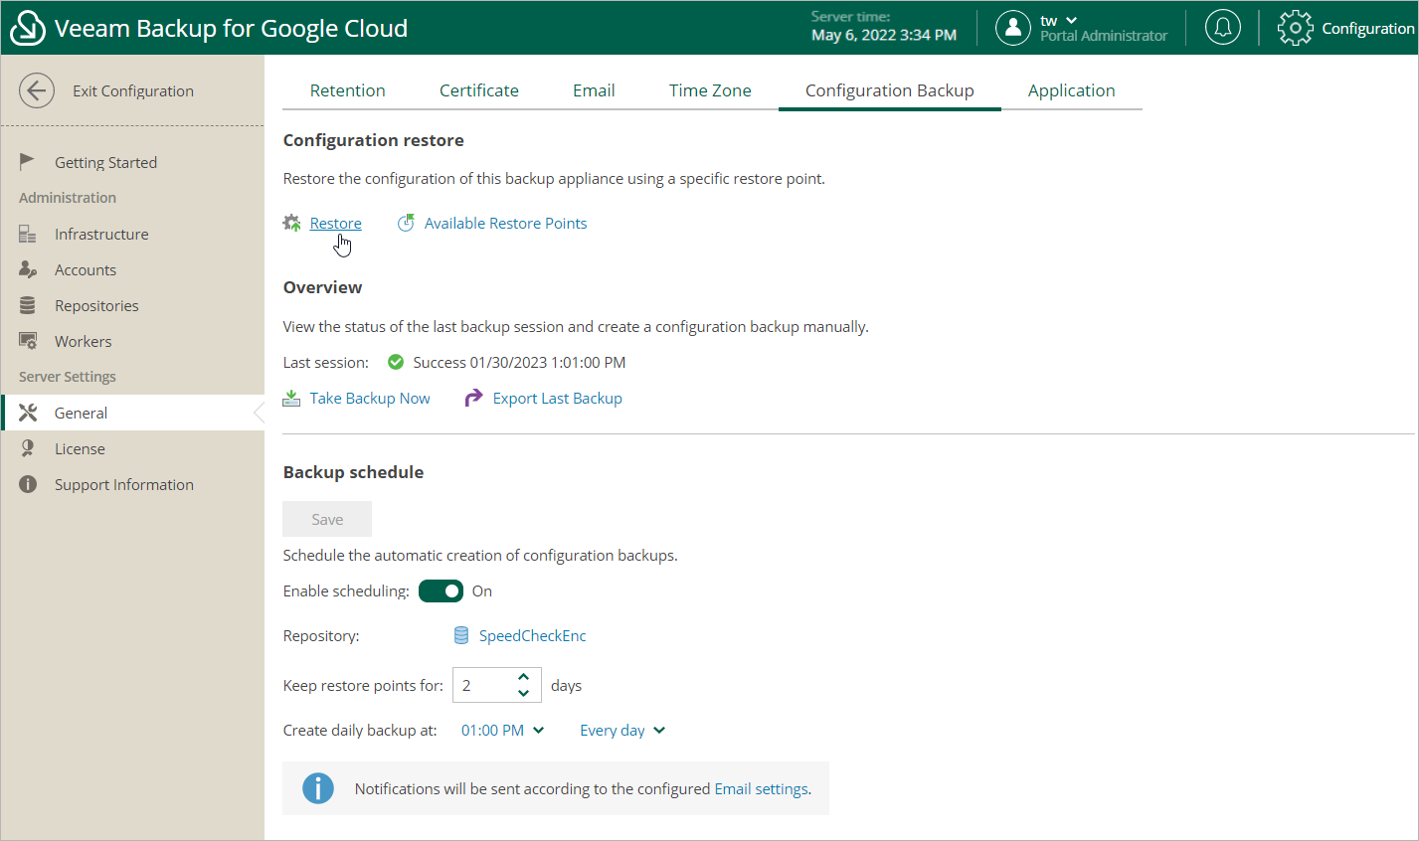The width and height of the screenshot is (1419, 841).
Task: Click the Available Restore Points icon
Action: 406,224
